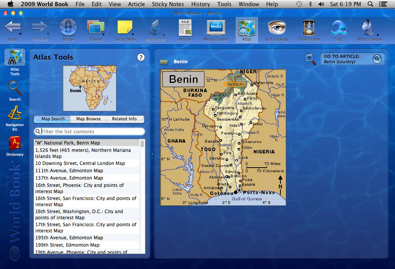This screenshot has height=269, width=395.
Task: Open the Forward history dropdown arrow
Action: [x=48, y=34]
